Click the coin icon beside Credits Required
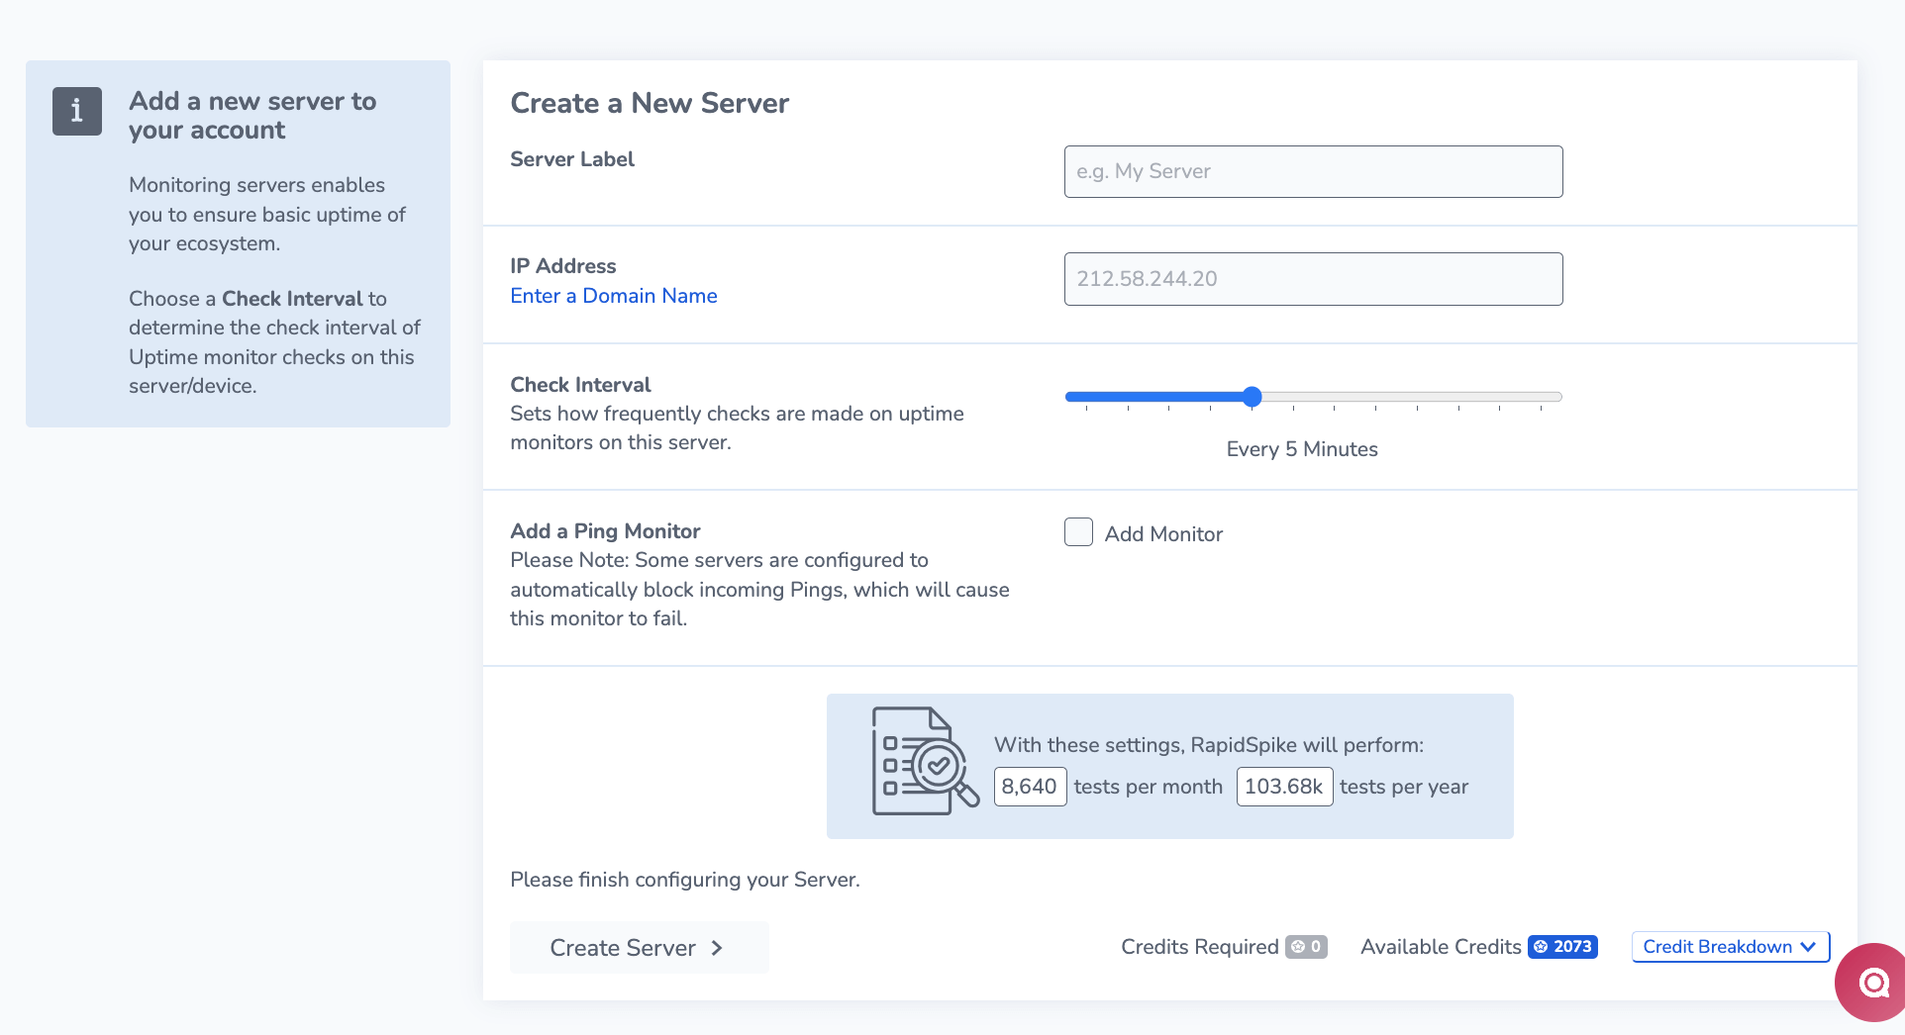Image resolution: width=1905 pixels, height=1035 pixels. pos(1300,947)
